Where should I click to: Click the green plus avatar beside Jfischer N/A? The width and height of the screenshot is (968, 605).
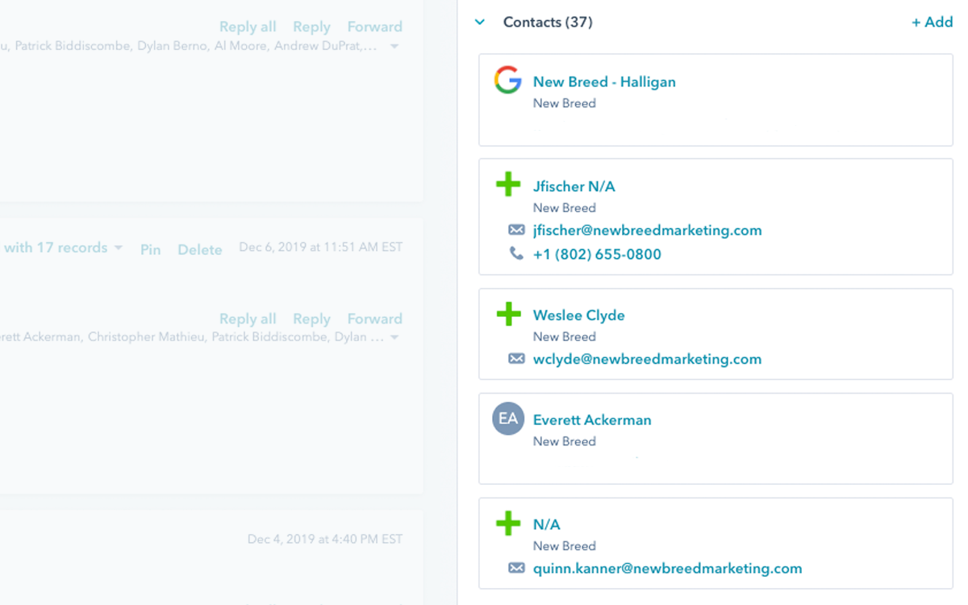(x=508, y=186)
